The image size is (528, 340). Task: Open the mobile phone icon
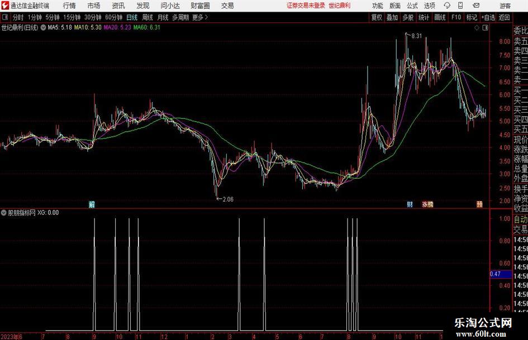pyautogui.click(x=460, y=6)
